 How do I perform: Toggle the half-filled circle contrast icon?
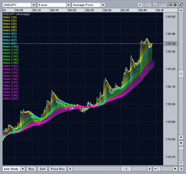pos(171,5)
